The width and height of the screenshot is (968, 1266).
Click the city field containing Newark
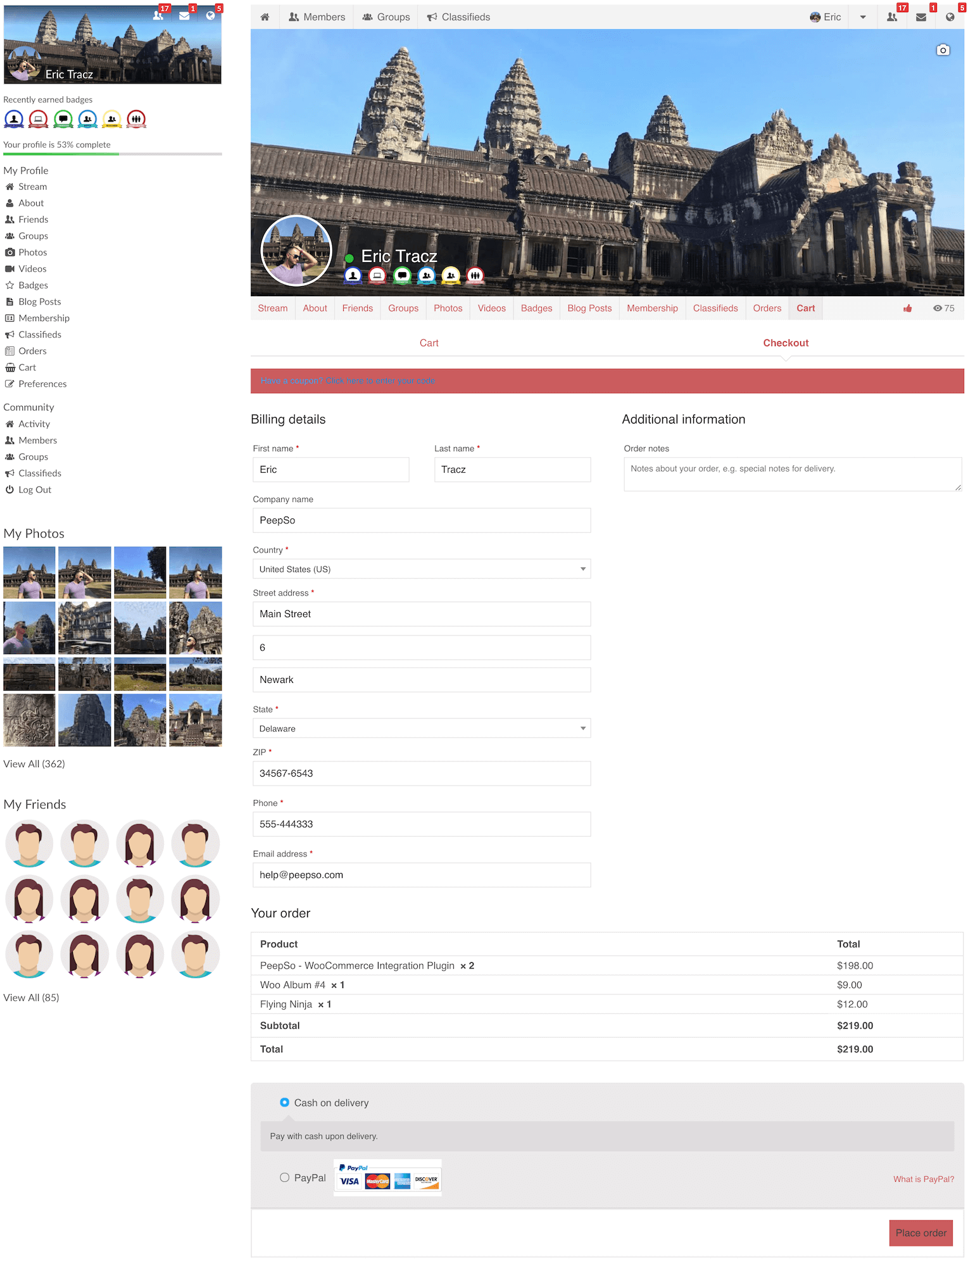[422, 680]
